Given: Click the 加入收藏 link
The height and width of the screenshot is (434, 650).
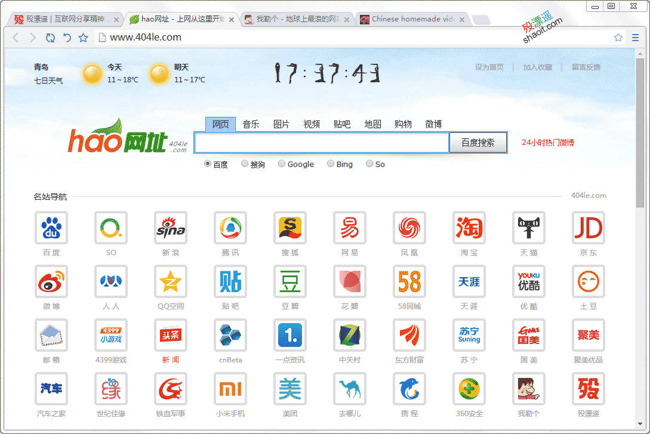Looking at the screenshot, I should click(538, 67).
